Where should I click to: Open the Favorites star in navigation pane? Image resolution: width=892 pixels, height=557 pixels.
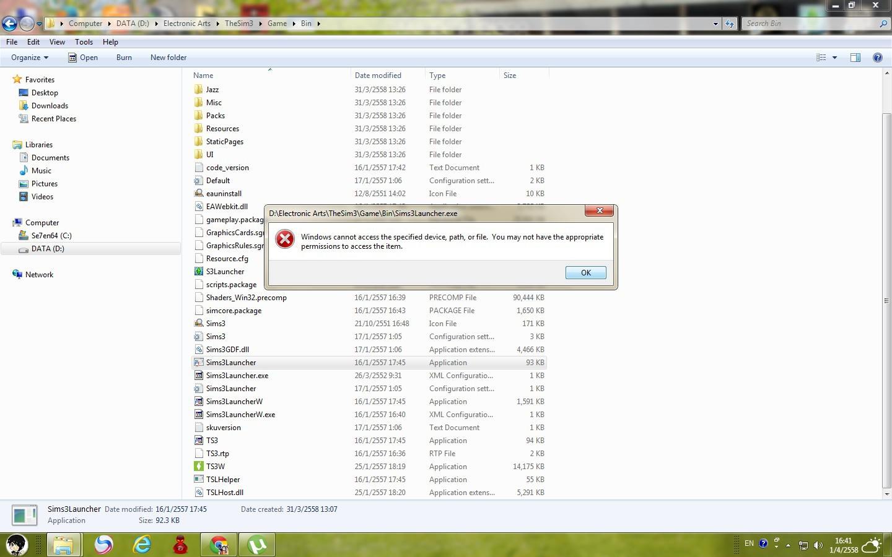pos(17,80)
